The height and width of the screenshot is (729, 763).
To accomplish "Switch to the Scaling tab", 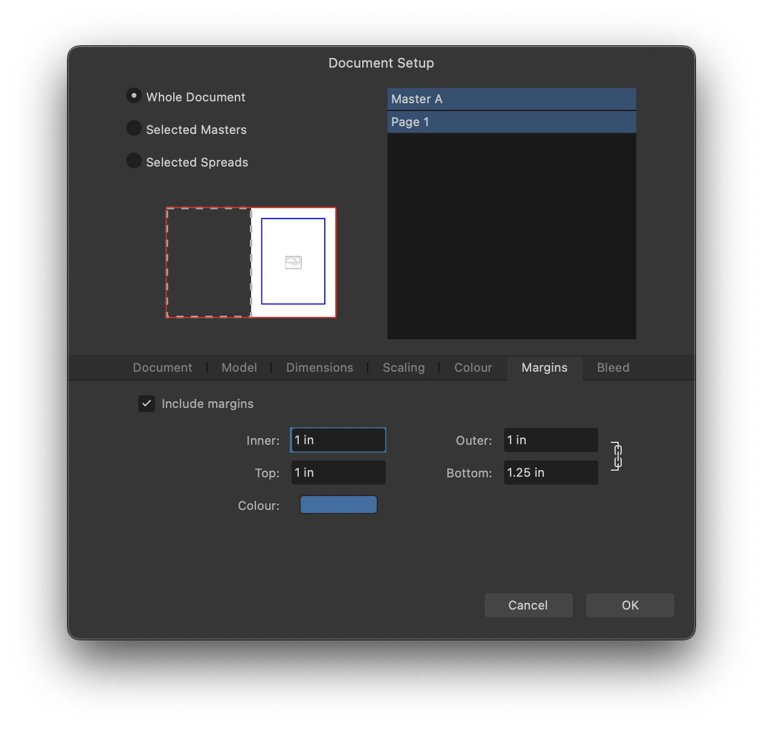I will tap(403, 368).
